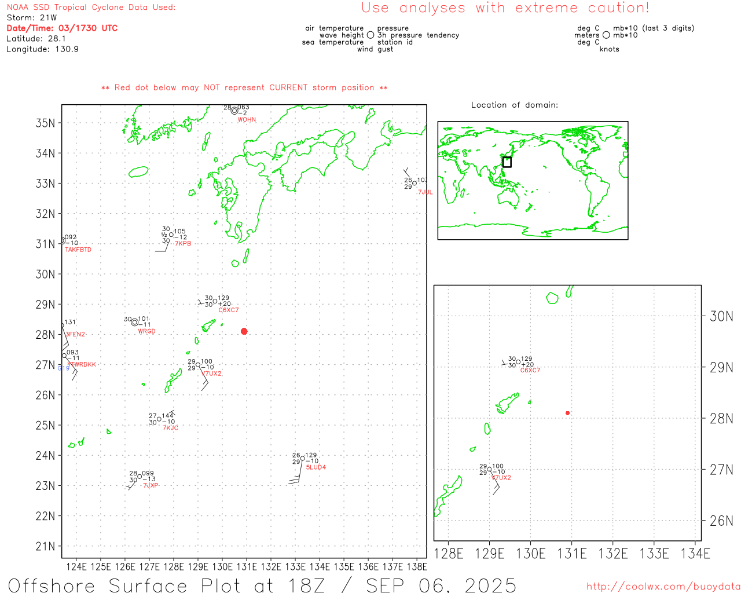Click the small red storm dot in inset map

[568, 413]
